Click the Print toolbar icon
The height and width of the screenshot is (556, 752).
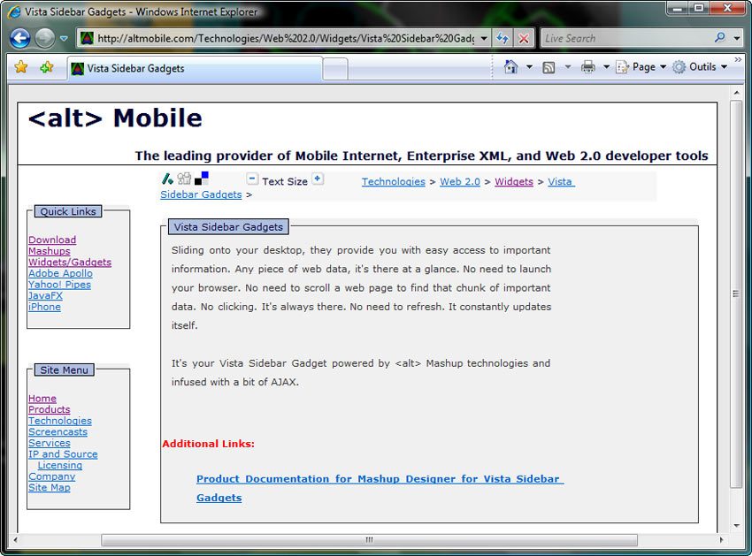[x=588, y=67]
